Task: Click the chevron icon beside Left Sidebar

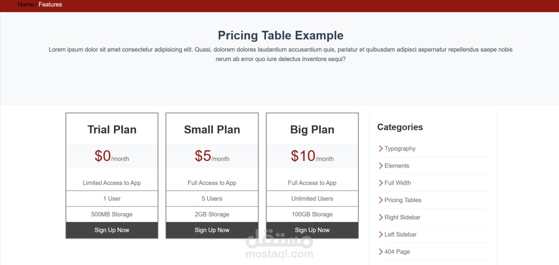Action: coord(381,234)
